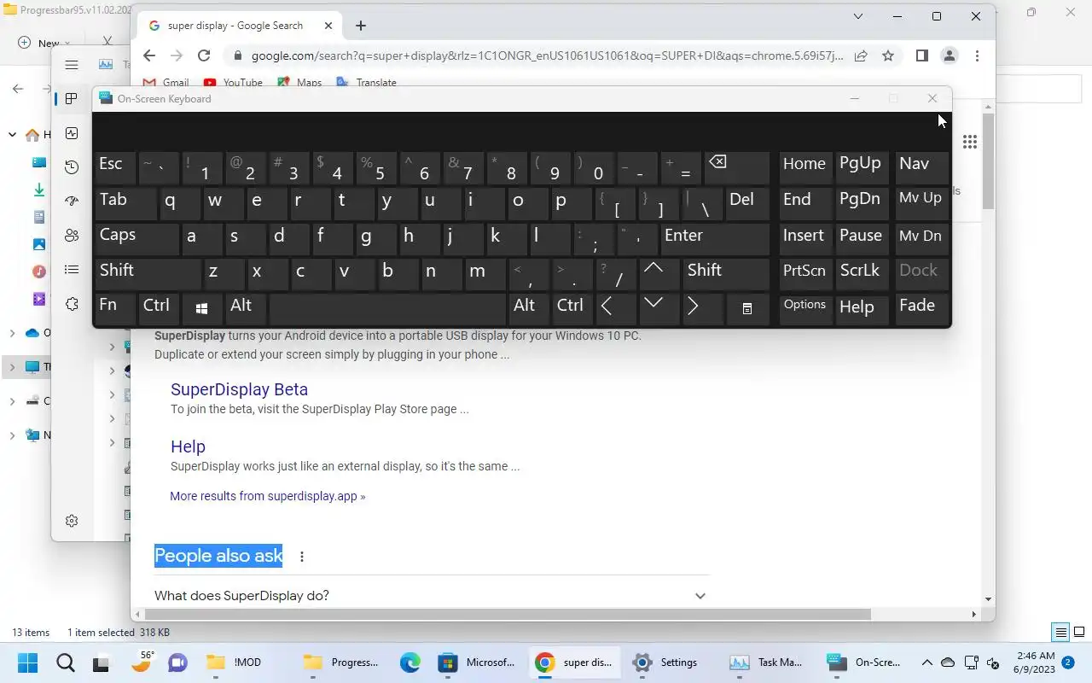Click the Windows logo key
This screenshot has width=1092, height=683.
[201, 309]
